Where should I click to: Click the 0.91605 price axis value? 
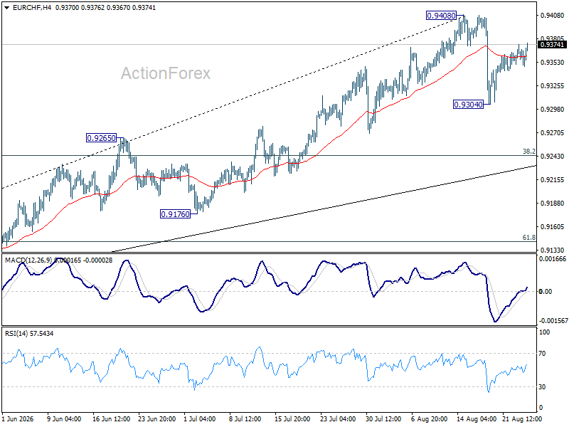point(553,226)
